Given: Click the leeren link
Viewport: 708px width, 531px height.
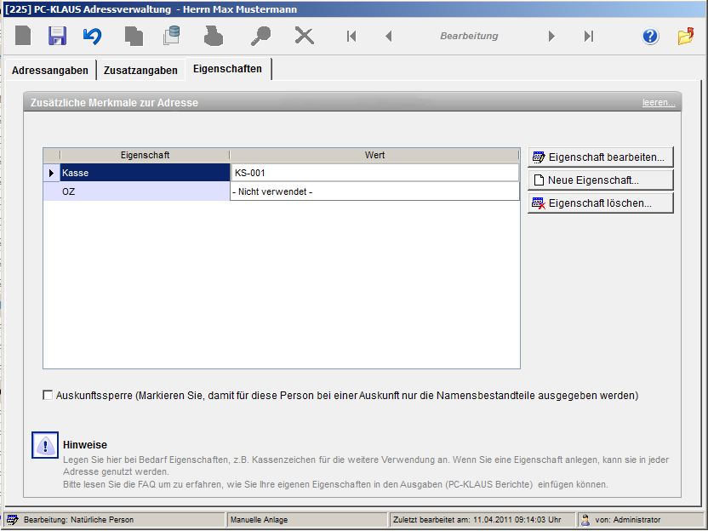Looking at the screenshot, I should pos(658,103).
